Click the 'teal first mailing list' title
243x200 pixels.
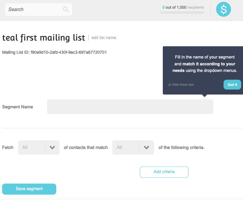tap(44, 38)
